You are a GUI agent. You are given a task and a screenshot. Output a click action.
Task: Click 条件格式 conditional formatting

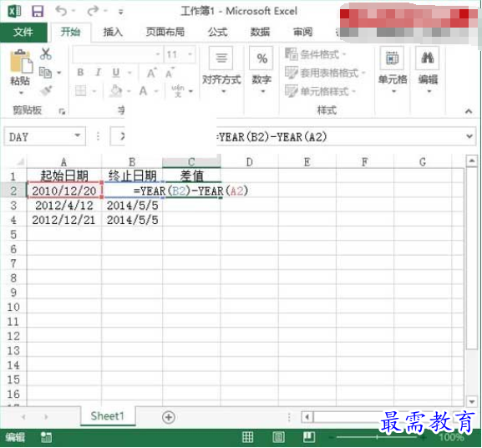click(x=315, y=54)
